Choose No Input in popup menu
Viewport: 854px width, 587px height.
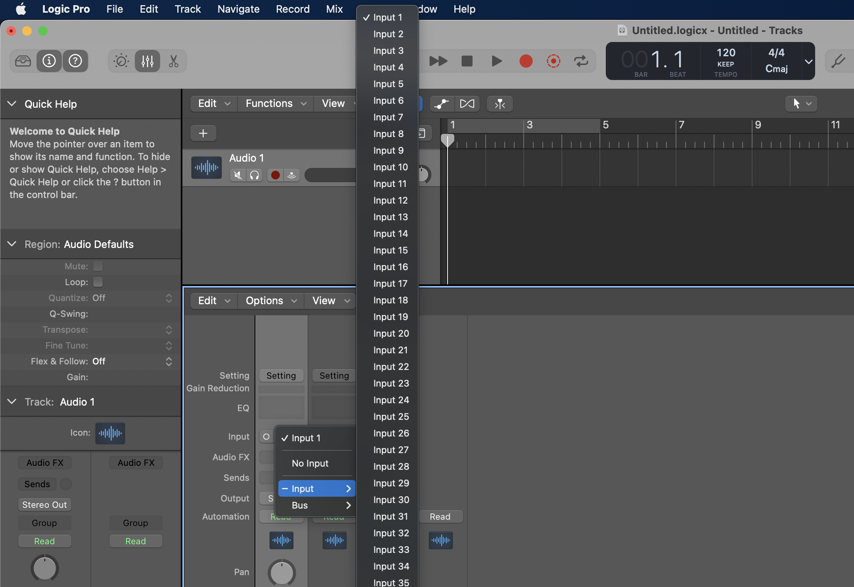(310, 463)
